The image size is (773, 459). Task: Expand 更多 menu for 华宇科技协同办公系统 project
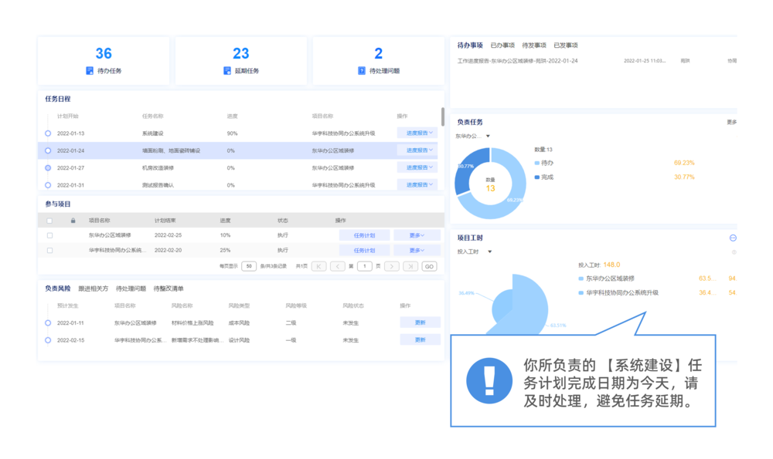tap(417, 250)
